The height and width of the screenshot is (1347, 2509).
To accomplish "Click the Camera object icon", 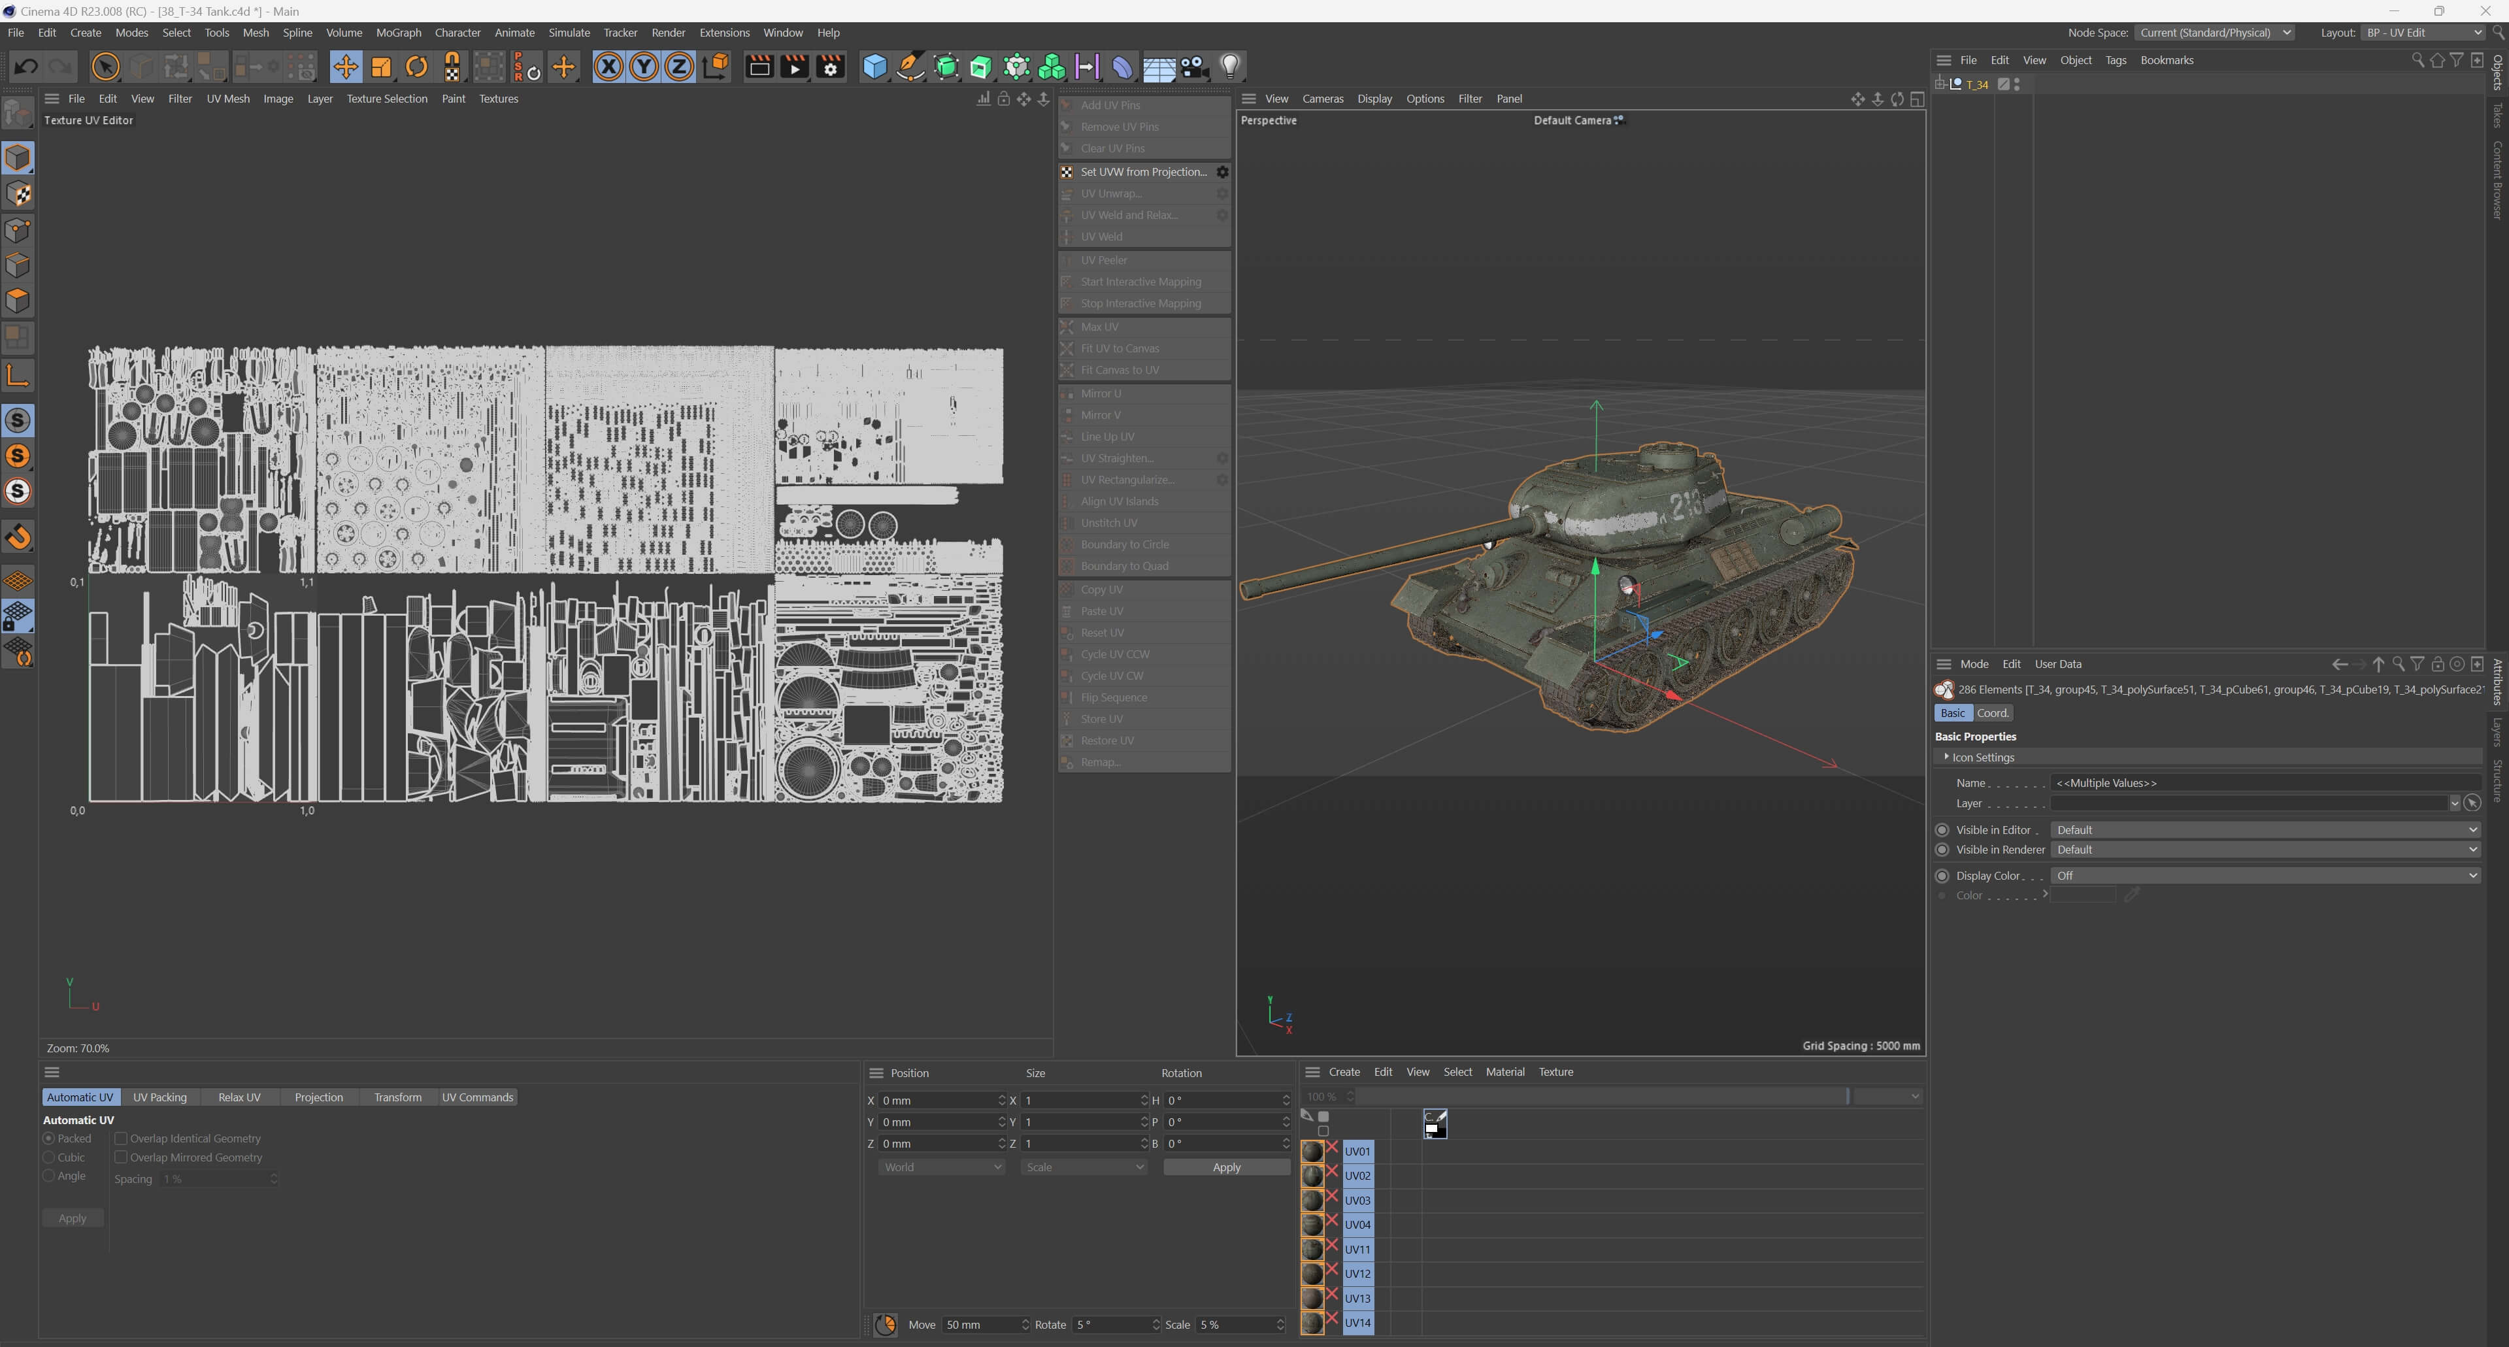I will (x=1194, y=66).
